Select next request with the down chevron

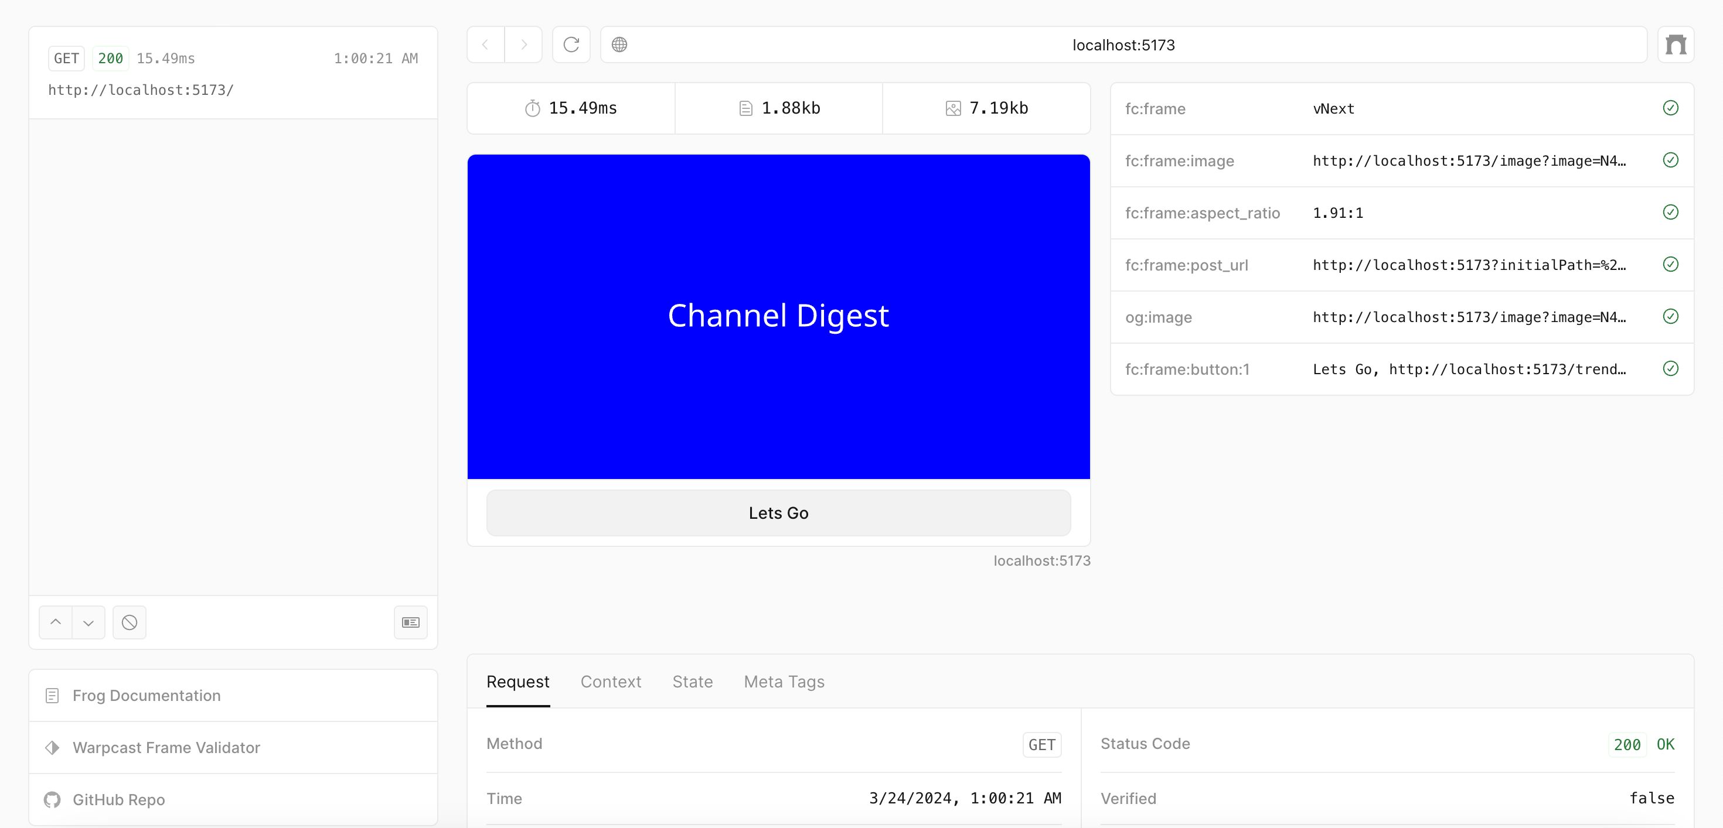point(88,622)
